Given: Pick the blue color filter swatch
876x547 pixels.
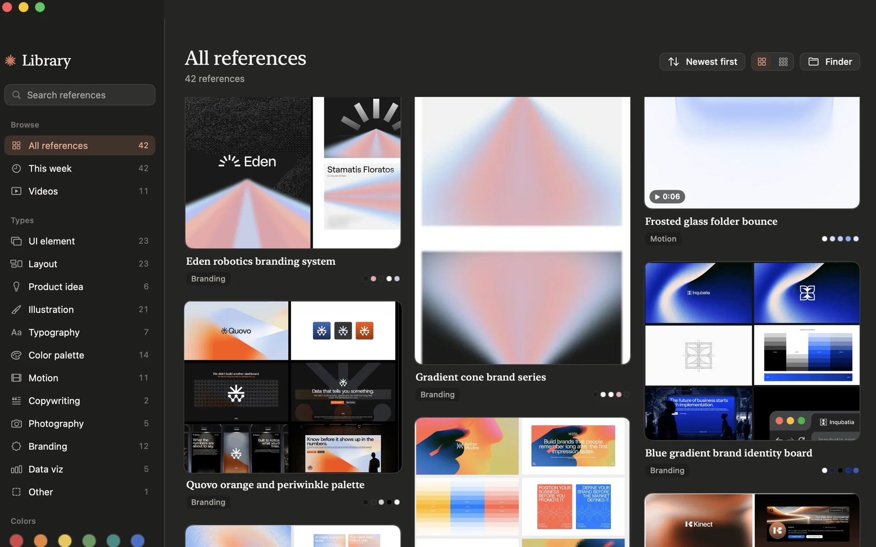Looking at the screenshot, I should (x=138, y=540).
